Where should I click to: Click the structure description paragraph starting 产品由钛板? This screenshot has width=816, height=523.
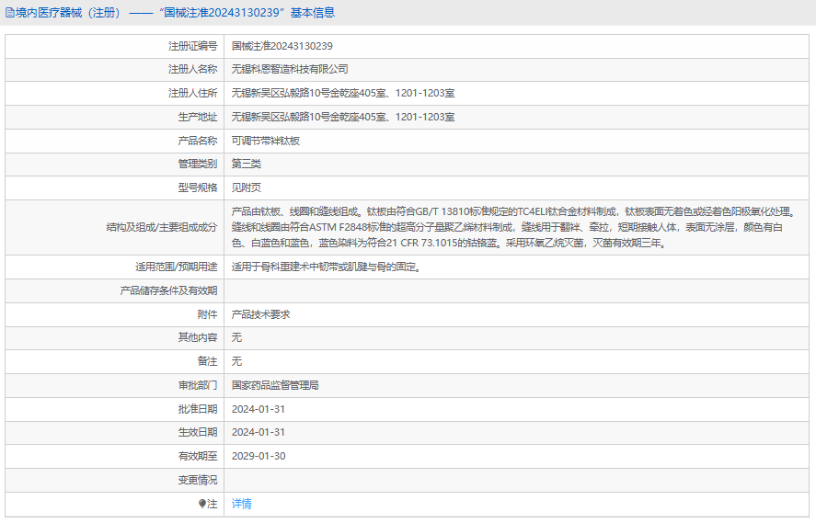tap(514, 227)
